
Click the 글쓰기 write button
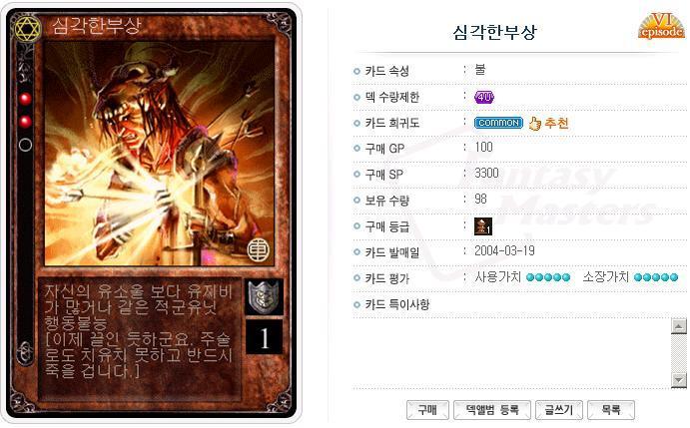click(559, 410)
